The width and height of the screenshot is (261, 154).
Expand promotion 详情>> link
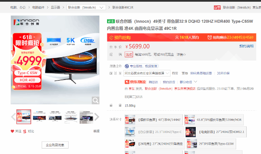point(181,55)
